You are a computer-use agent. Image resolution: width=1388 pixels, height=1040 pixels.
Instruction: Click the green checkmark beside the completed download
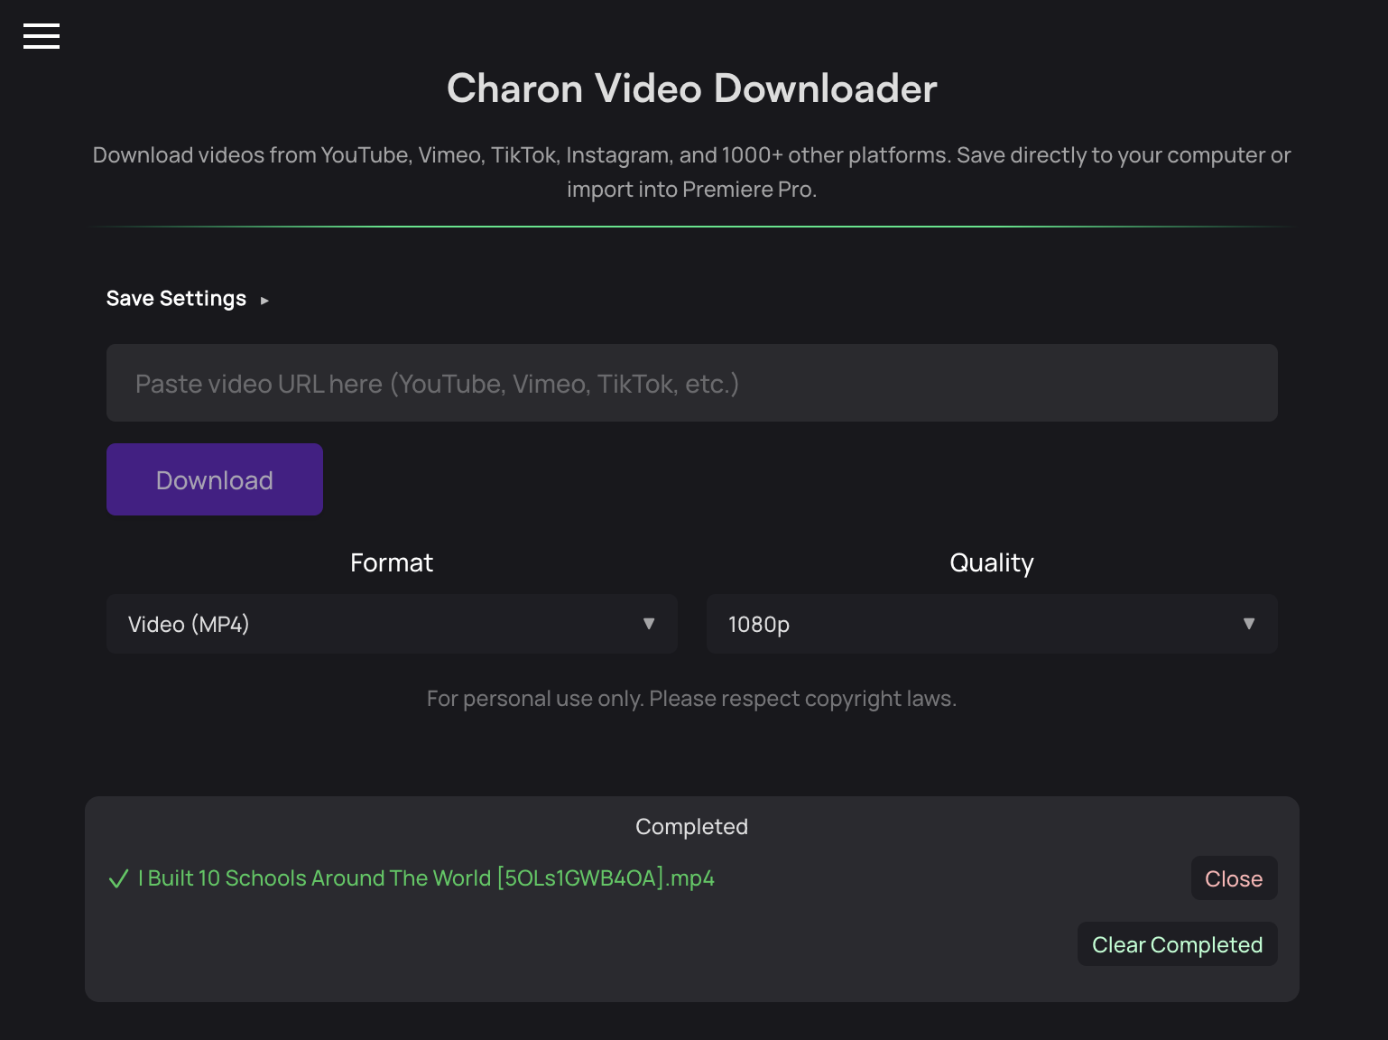pos(118,877)
